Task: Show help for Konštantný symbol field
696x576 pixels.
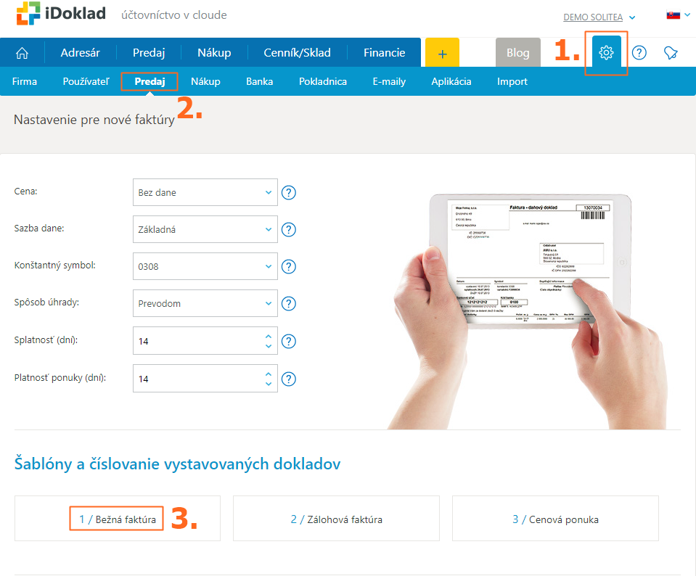Action: pos(289,267)
